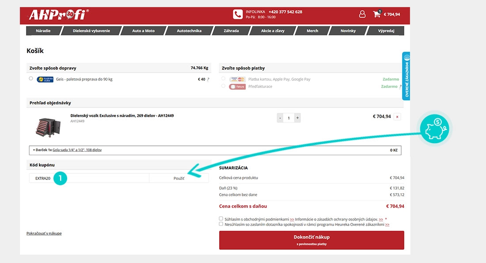Open the terms link after obchodnými podmienkami
The width and height of the screenshot is (486, 263).
292,219
